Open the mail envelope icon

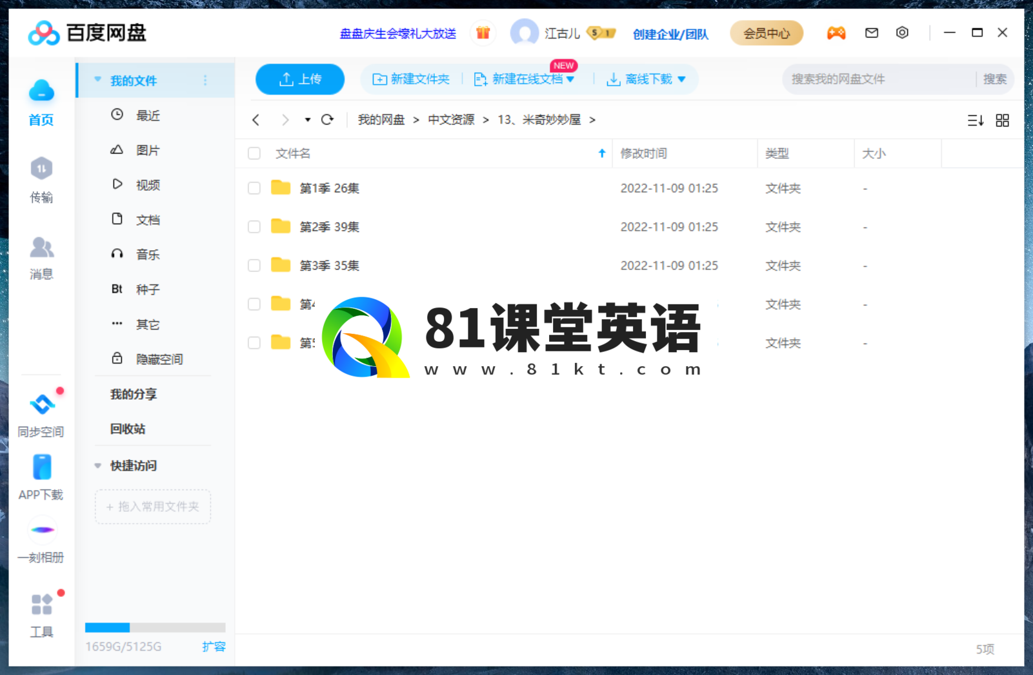click(872, 33)
